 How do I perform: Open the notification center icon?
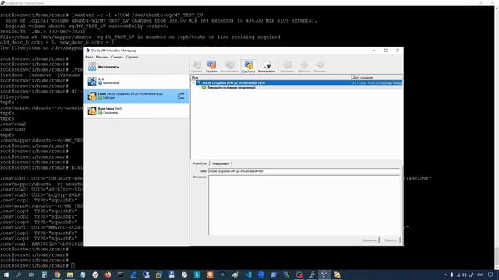[x=490, y=275]
